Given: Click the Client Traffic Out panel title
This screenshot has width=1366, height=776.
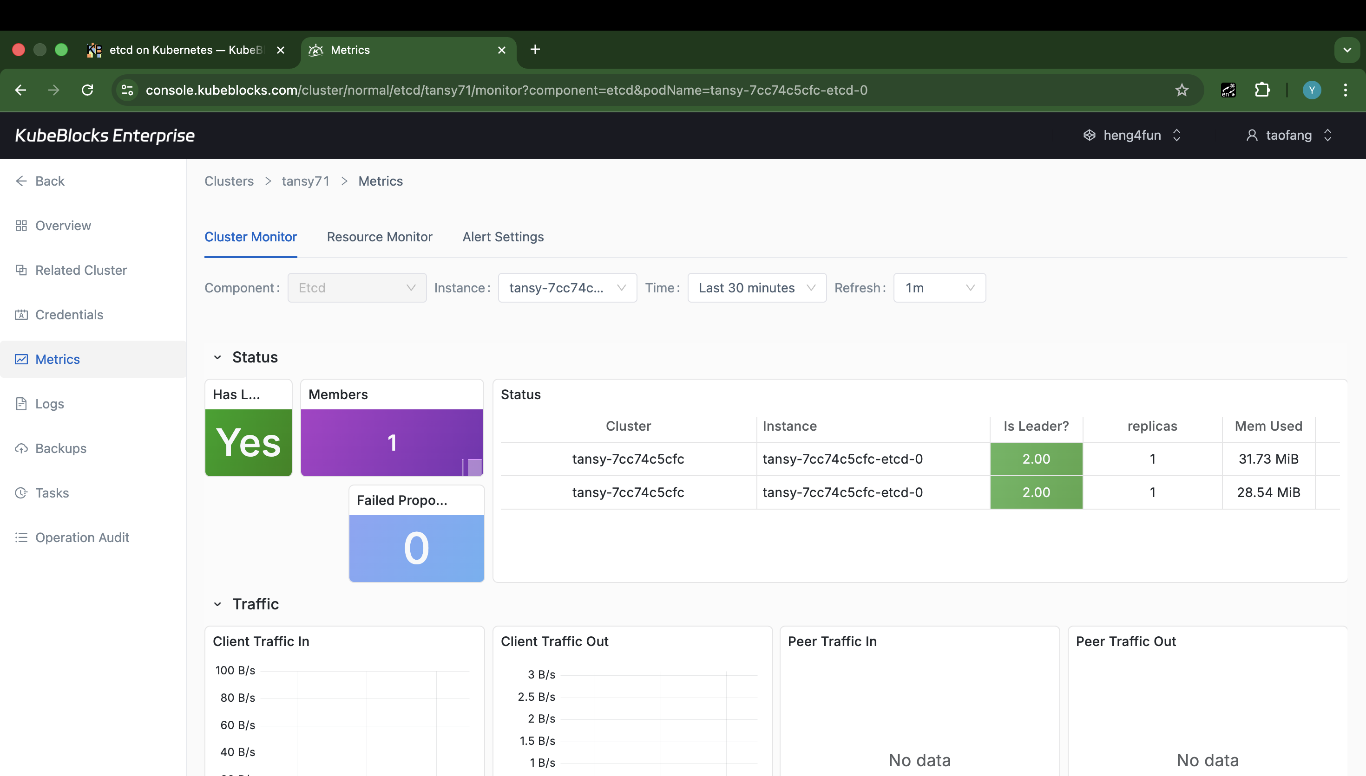Looking at the screenshot, I should pos(554,641).
